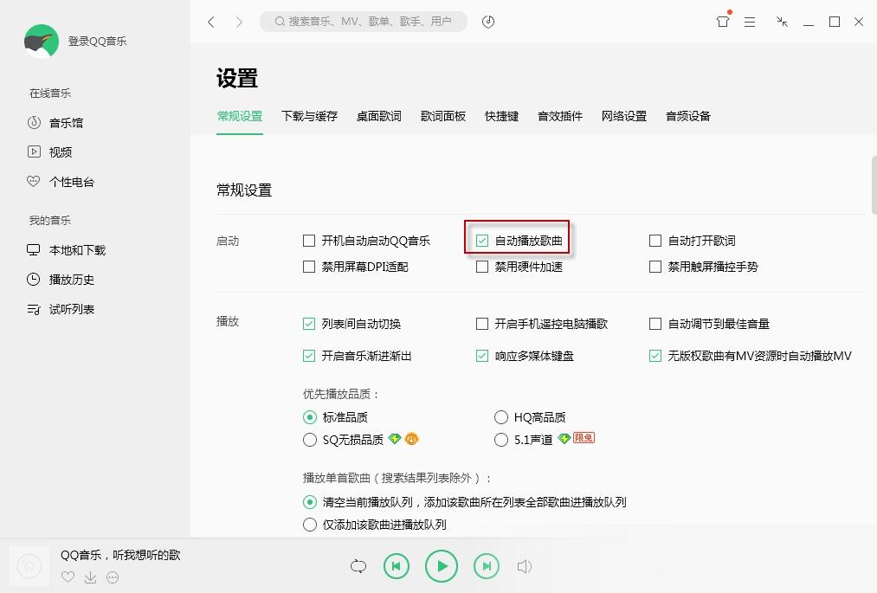Switch to 快捷键 tab
Viewport: 877px width, 593px height.
(x=502, y=116)
